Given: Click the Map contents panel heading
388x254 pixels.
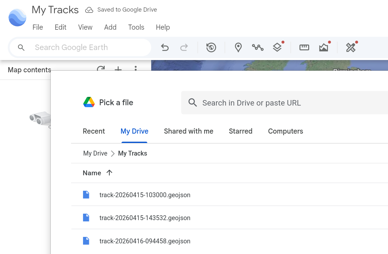Looking at the screenshot, I should [x=29, y=70].
